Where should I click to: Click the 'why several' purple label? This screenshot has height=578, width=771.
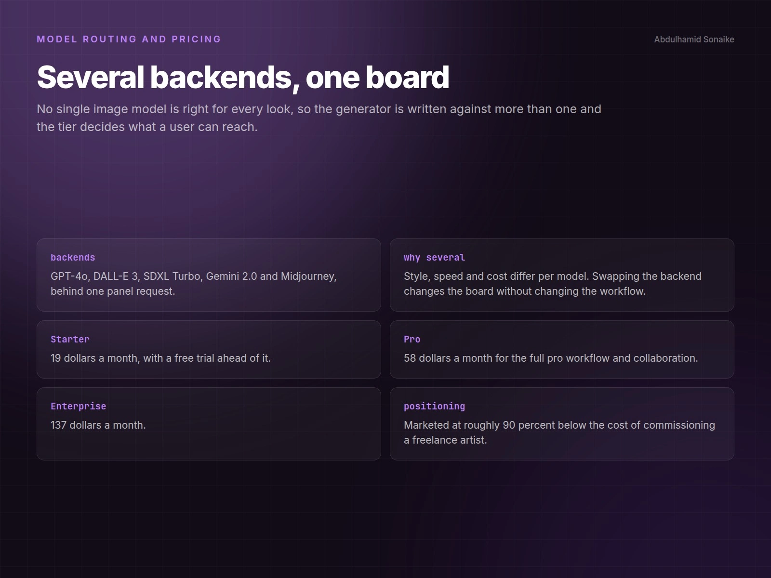pyautogui.click(x=434, y=257)
